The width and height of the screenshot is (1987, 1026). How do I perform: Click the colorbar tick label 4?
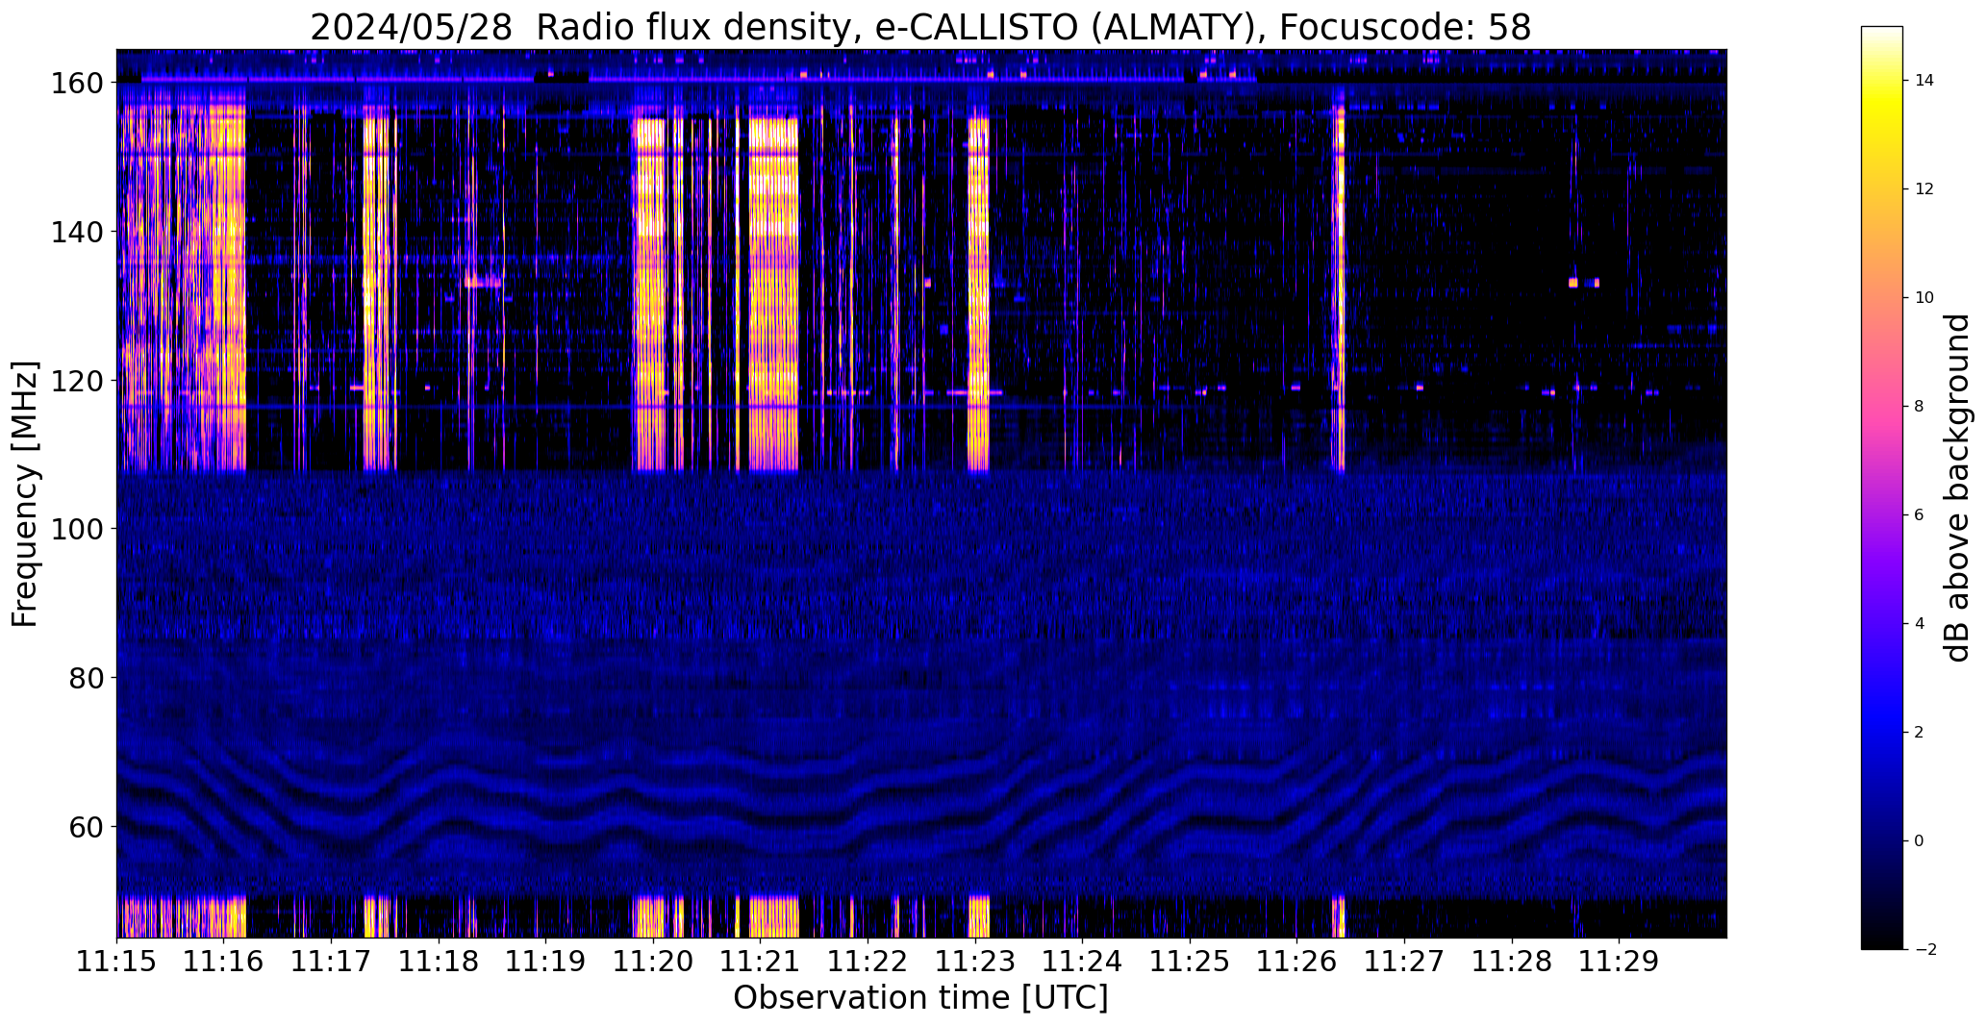(1919, 624)
